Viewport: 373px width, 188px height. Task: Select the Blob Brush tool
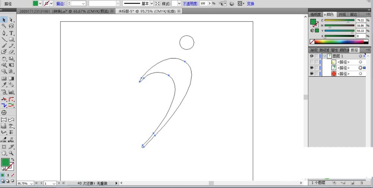(4, 51)
